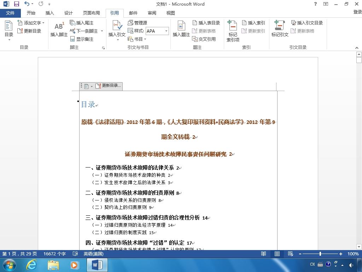The width and height of the screenshot is (362, 272).
Task: Click the zoom out minus button
Action: coord(300,254)
